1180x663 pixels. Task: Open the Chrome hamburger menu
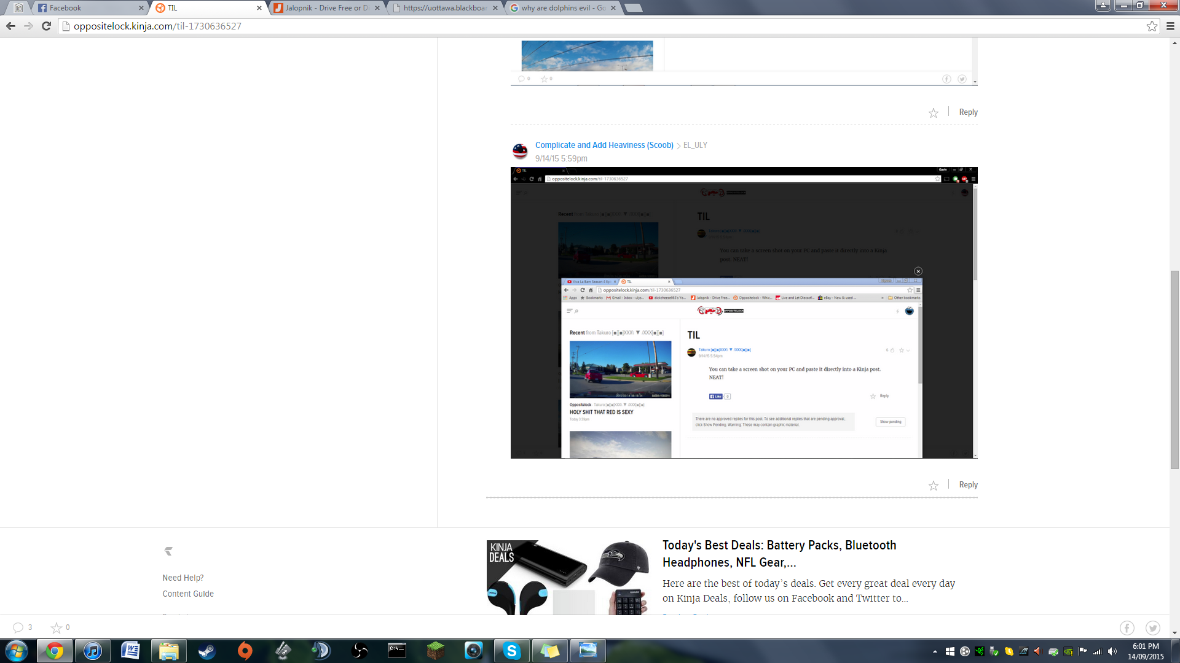[1170, 26]
